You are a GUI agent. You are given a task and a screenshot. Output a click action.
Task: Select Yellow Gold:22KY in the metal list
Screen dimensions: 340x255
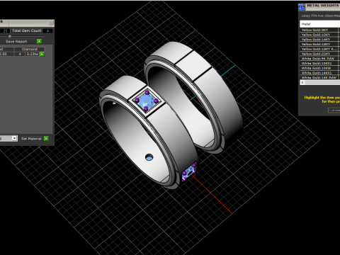point(319,54)
